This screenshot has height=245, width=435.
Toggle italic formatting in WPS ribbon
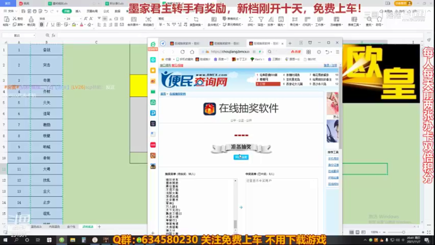click(x=47, y=24)
